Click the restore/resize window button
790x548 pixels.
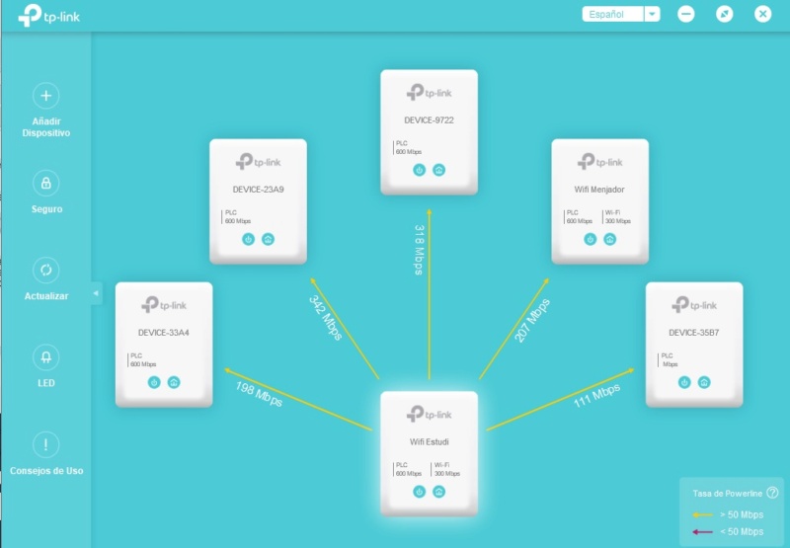[725, 14]
